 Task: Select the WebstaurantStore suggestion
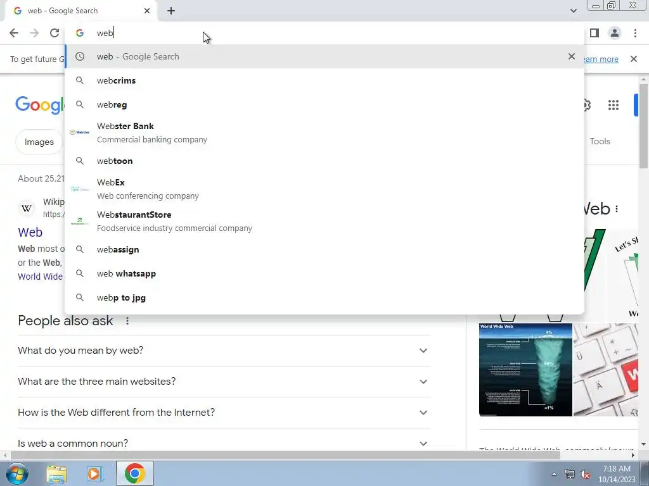click(x=324, y=221)
